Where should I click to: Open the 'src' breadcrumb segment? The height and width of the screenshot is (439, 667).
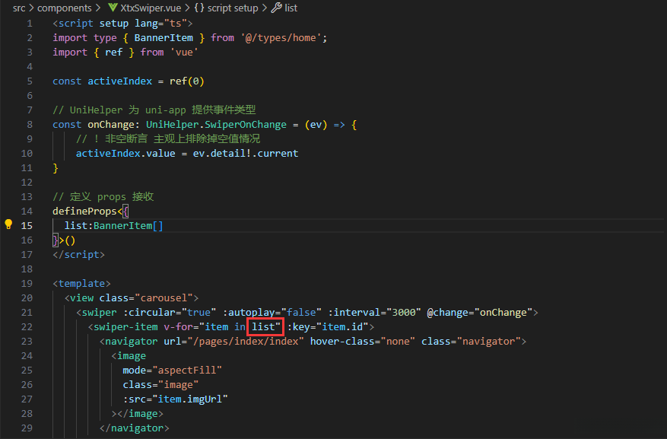pyautogui.click(x=19, y=8)
